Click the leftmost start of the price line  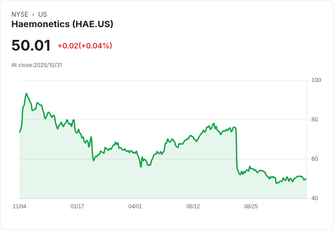tap(20, 132)
